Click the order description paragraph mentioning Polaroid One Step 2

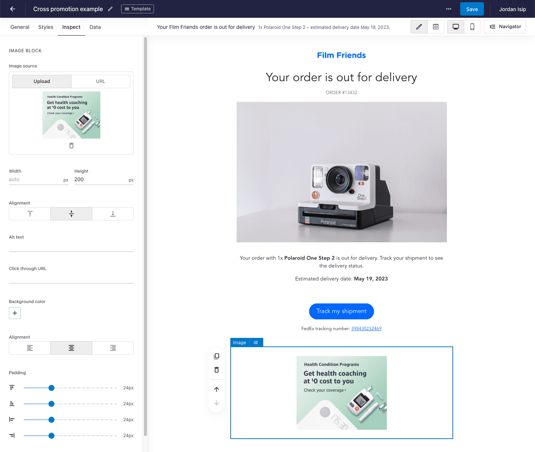tap(341, 262)
